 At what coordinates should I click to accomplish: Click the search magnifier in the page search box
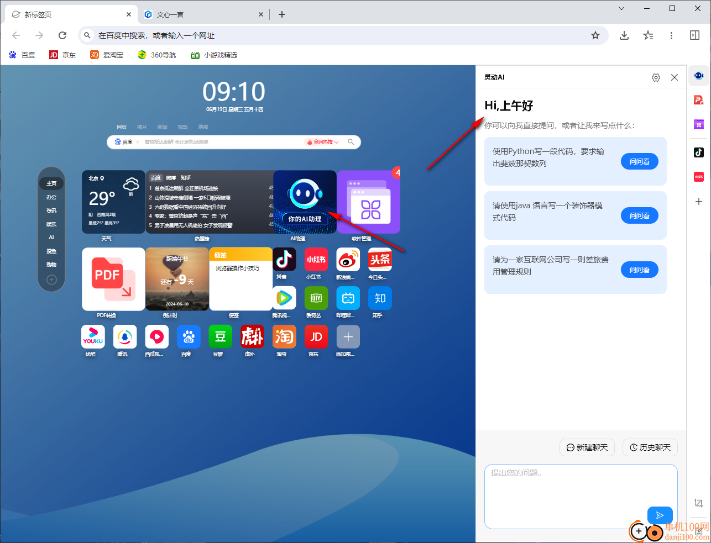tap(351, 142)
